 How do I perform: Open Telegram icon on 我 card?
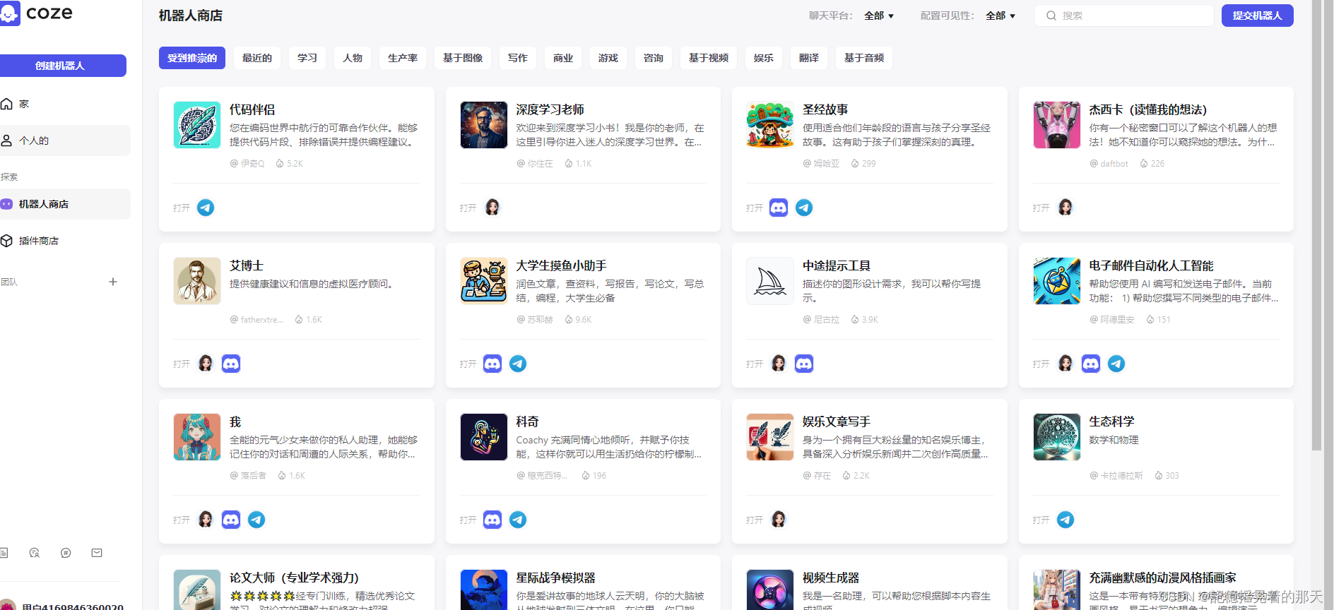click(x=256, y=520)
